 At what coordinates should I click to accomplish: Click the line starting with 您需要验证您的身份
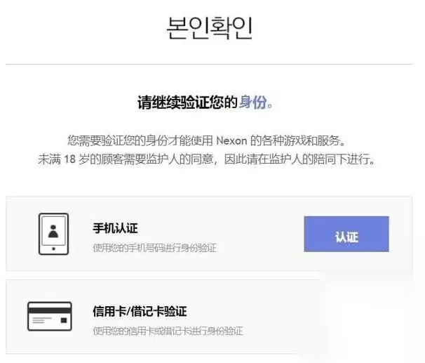206,141
